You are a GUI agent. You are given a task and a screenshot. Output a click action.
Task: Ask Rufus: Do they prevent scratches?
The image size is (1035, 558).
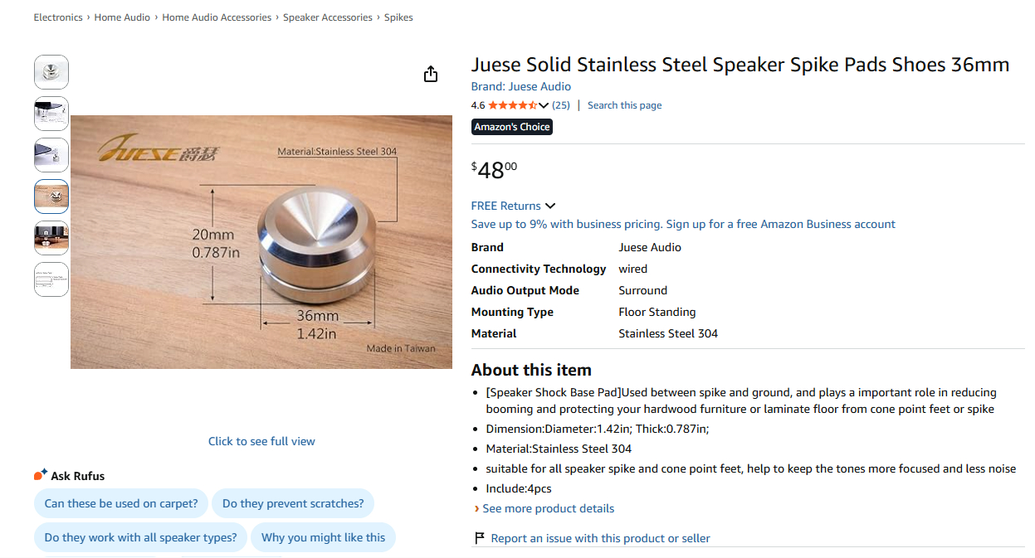tap(293, 503)
